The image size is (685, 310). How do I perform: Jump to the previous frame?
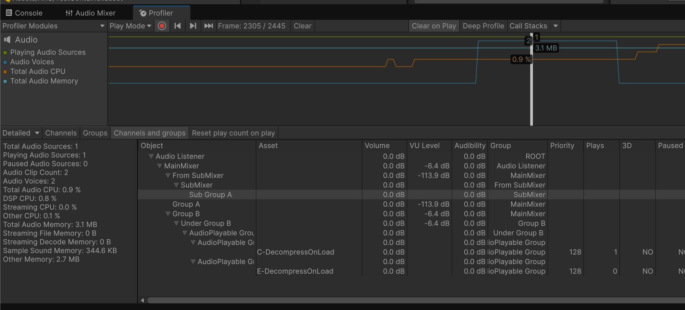pyautogui.click(x=177, y=26)
